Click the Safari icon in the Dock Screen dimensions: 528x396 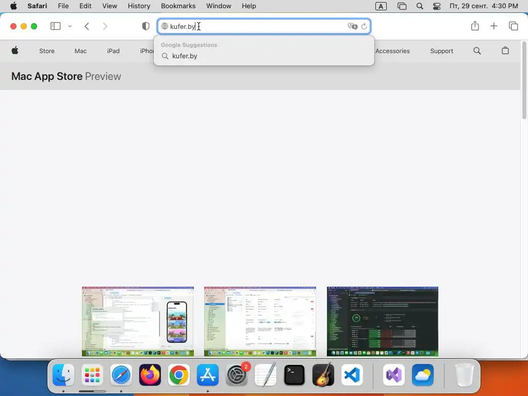point(121,375)
